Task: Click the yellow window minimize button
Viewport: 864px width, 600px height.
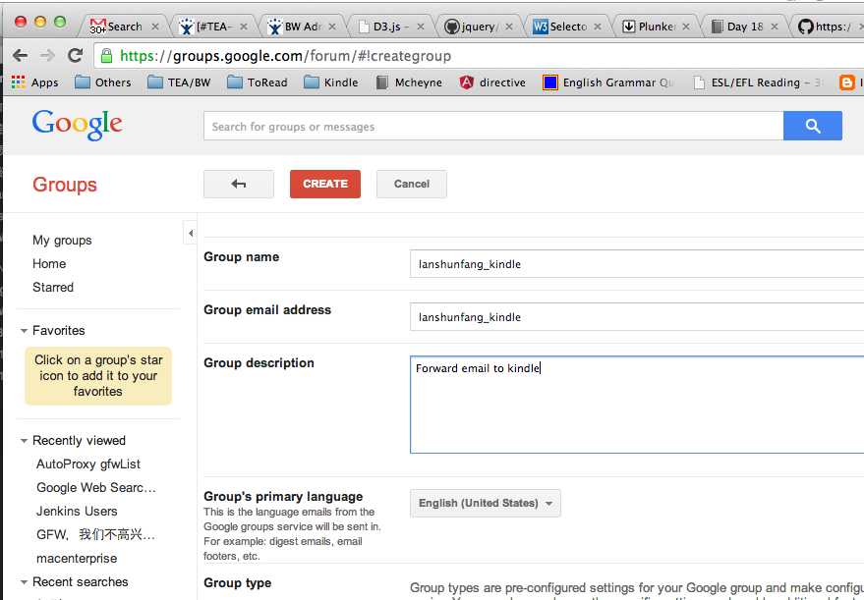Action: click(x=40, y=22)
